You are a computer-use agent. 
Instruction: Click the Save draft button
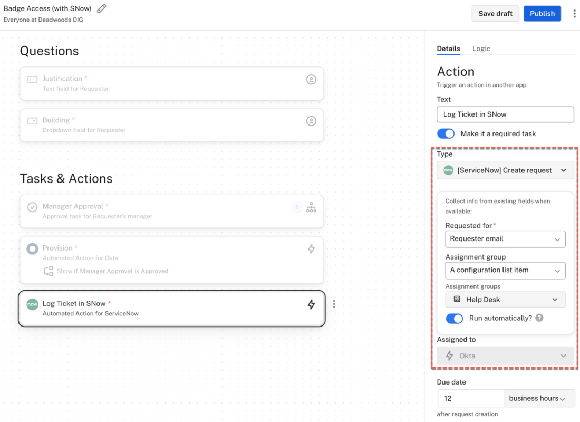495,14
